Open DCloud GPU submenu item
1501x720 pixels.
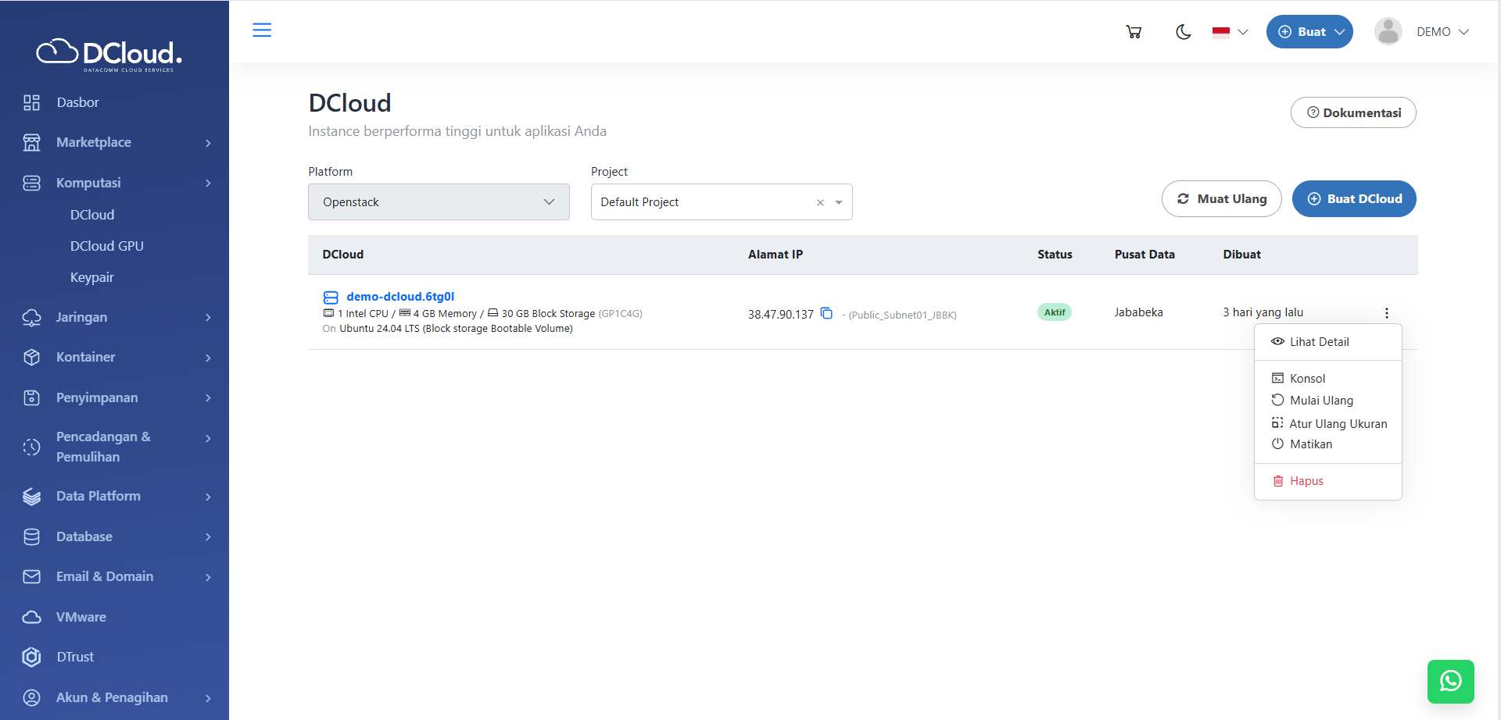tap(107, 246)
